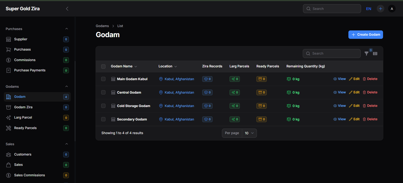Screen dimensions: 403x183
Task: Click Ready Parcels badge for Central Godam
Action: click(261, 92)
